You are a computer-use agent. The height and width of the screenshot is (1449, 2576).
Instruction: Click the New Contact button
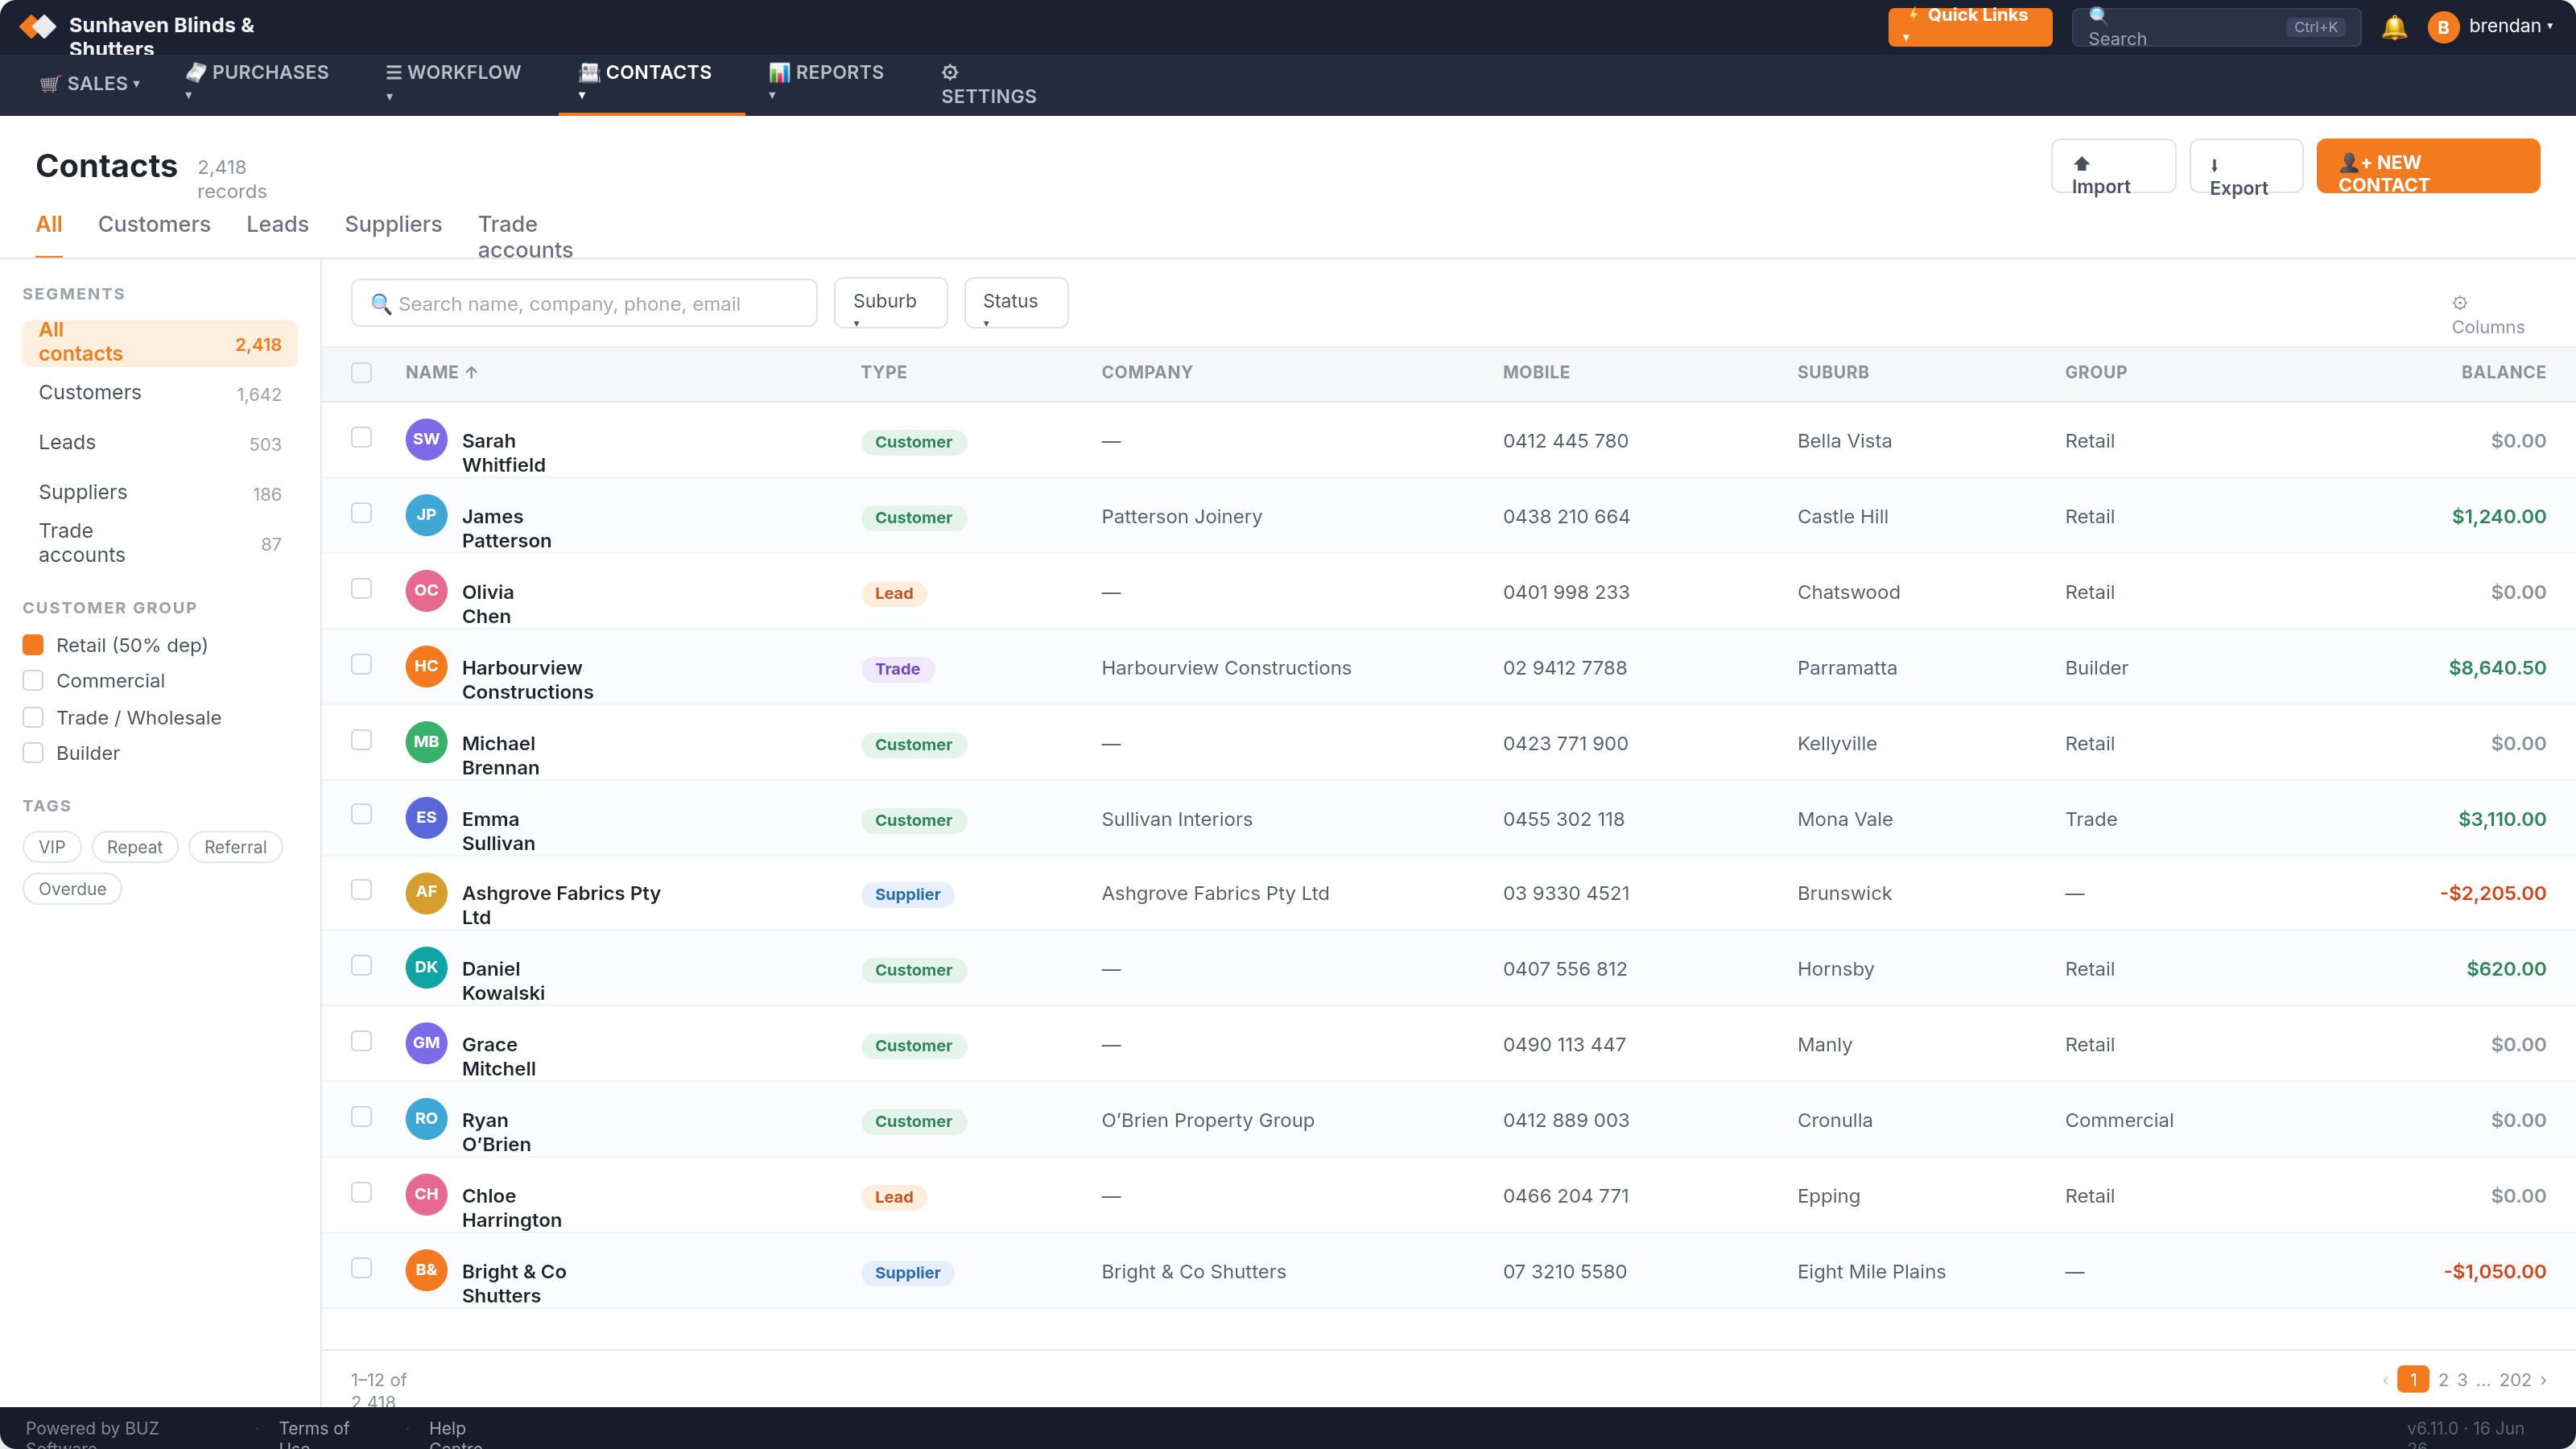[x=2427, y=166]
